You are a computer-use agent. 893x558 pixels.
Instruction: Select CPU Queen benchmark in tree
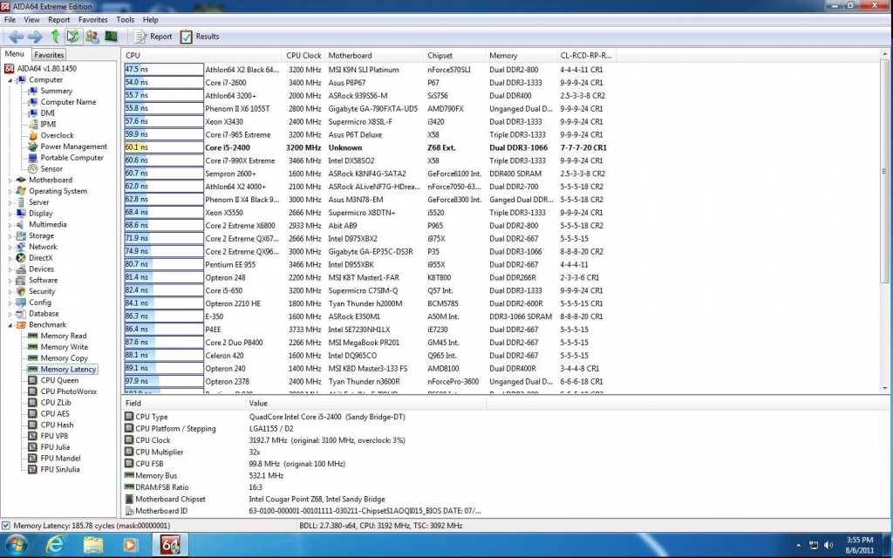[x=59, y=381]
